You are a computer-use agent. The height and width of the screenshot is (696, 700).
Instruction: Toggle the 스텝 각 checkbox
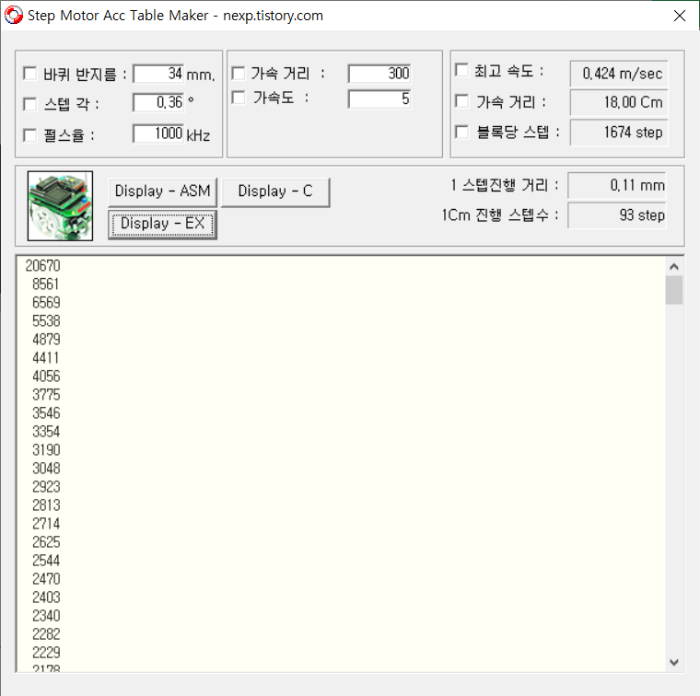[29, 104]
